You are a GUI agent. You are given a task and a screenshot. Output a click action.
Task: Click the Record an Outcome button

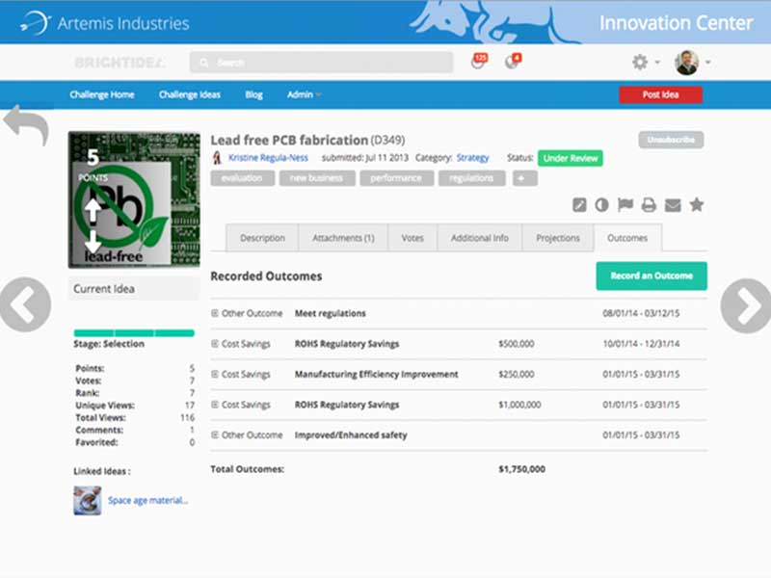[651, 276]
